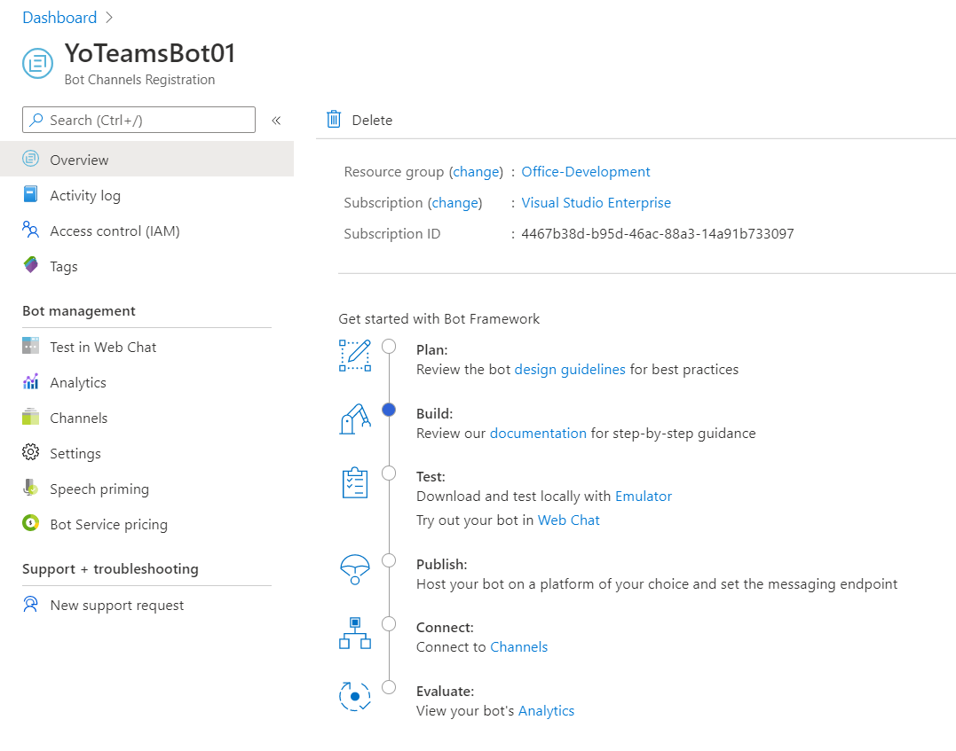Viewport: 956px width, 751px height.
Task: Click the Bot Service pricing icon
Action: [31, 524]
